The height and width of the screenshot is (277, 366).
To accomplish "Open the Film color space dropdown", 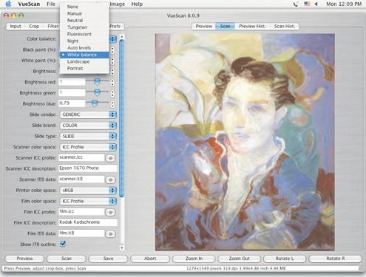I will 88,201.
